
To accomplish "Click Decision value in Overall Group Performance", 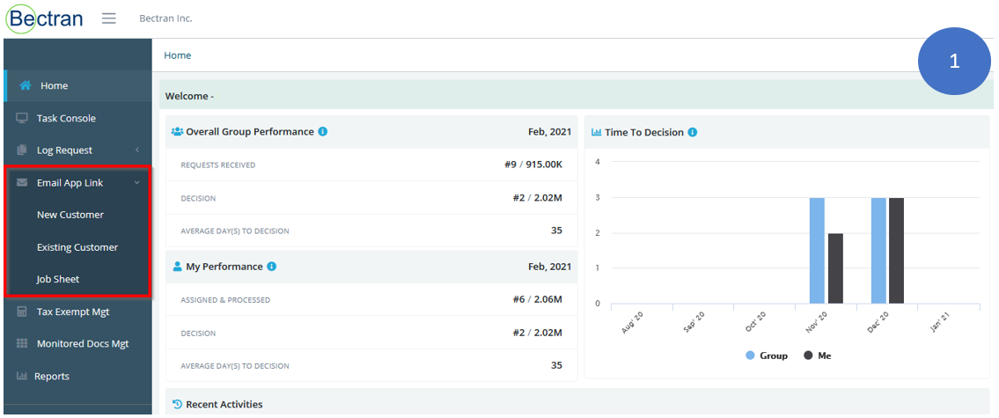I will pyautogui.click(x=537, y=197).
